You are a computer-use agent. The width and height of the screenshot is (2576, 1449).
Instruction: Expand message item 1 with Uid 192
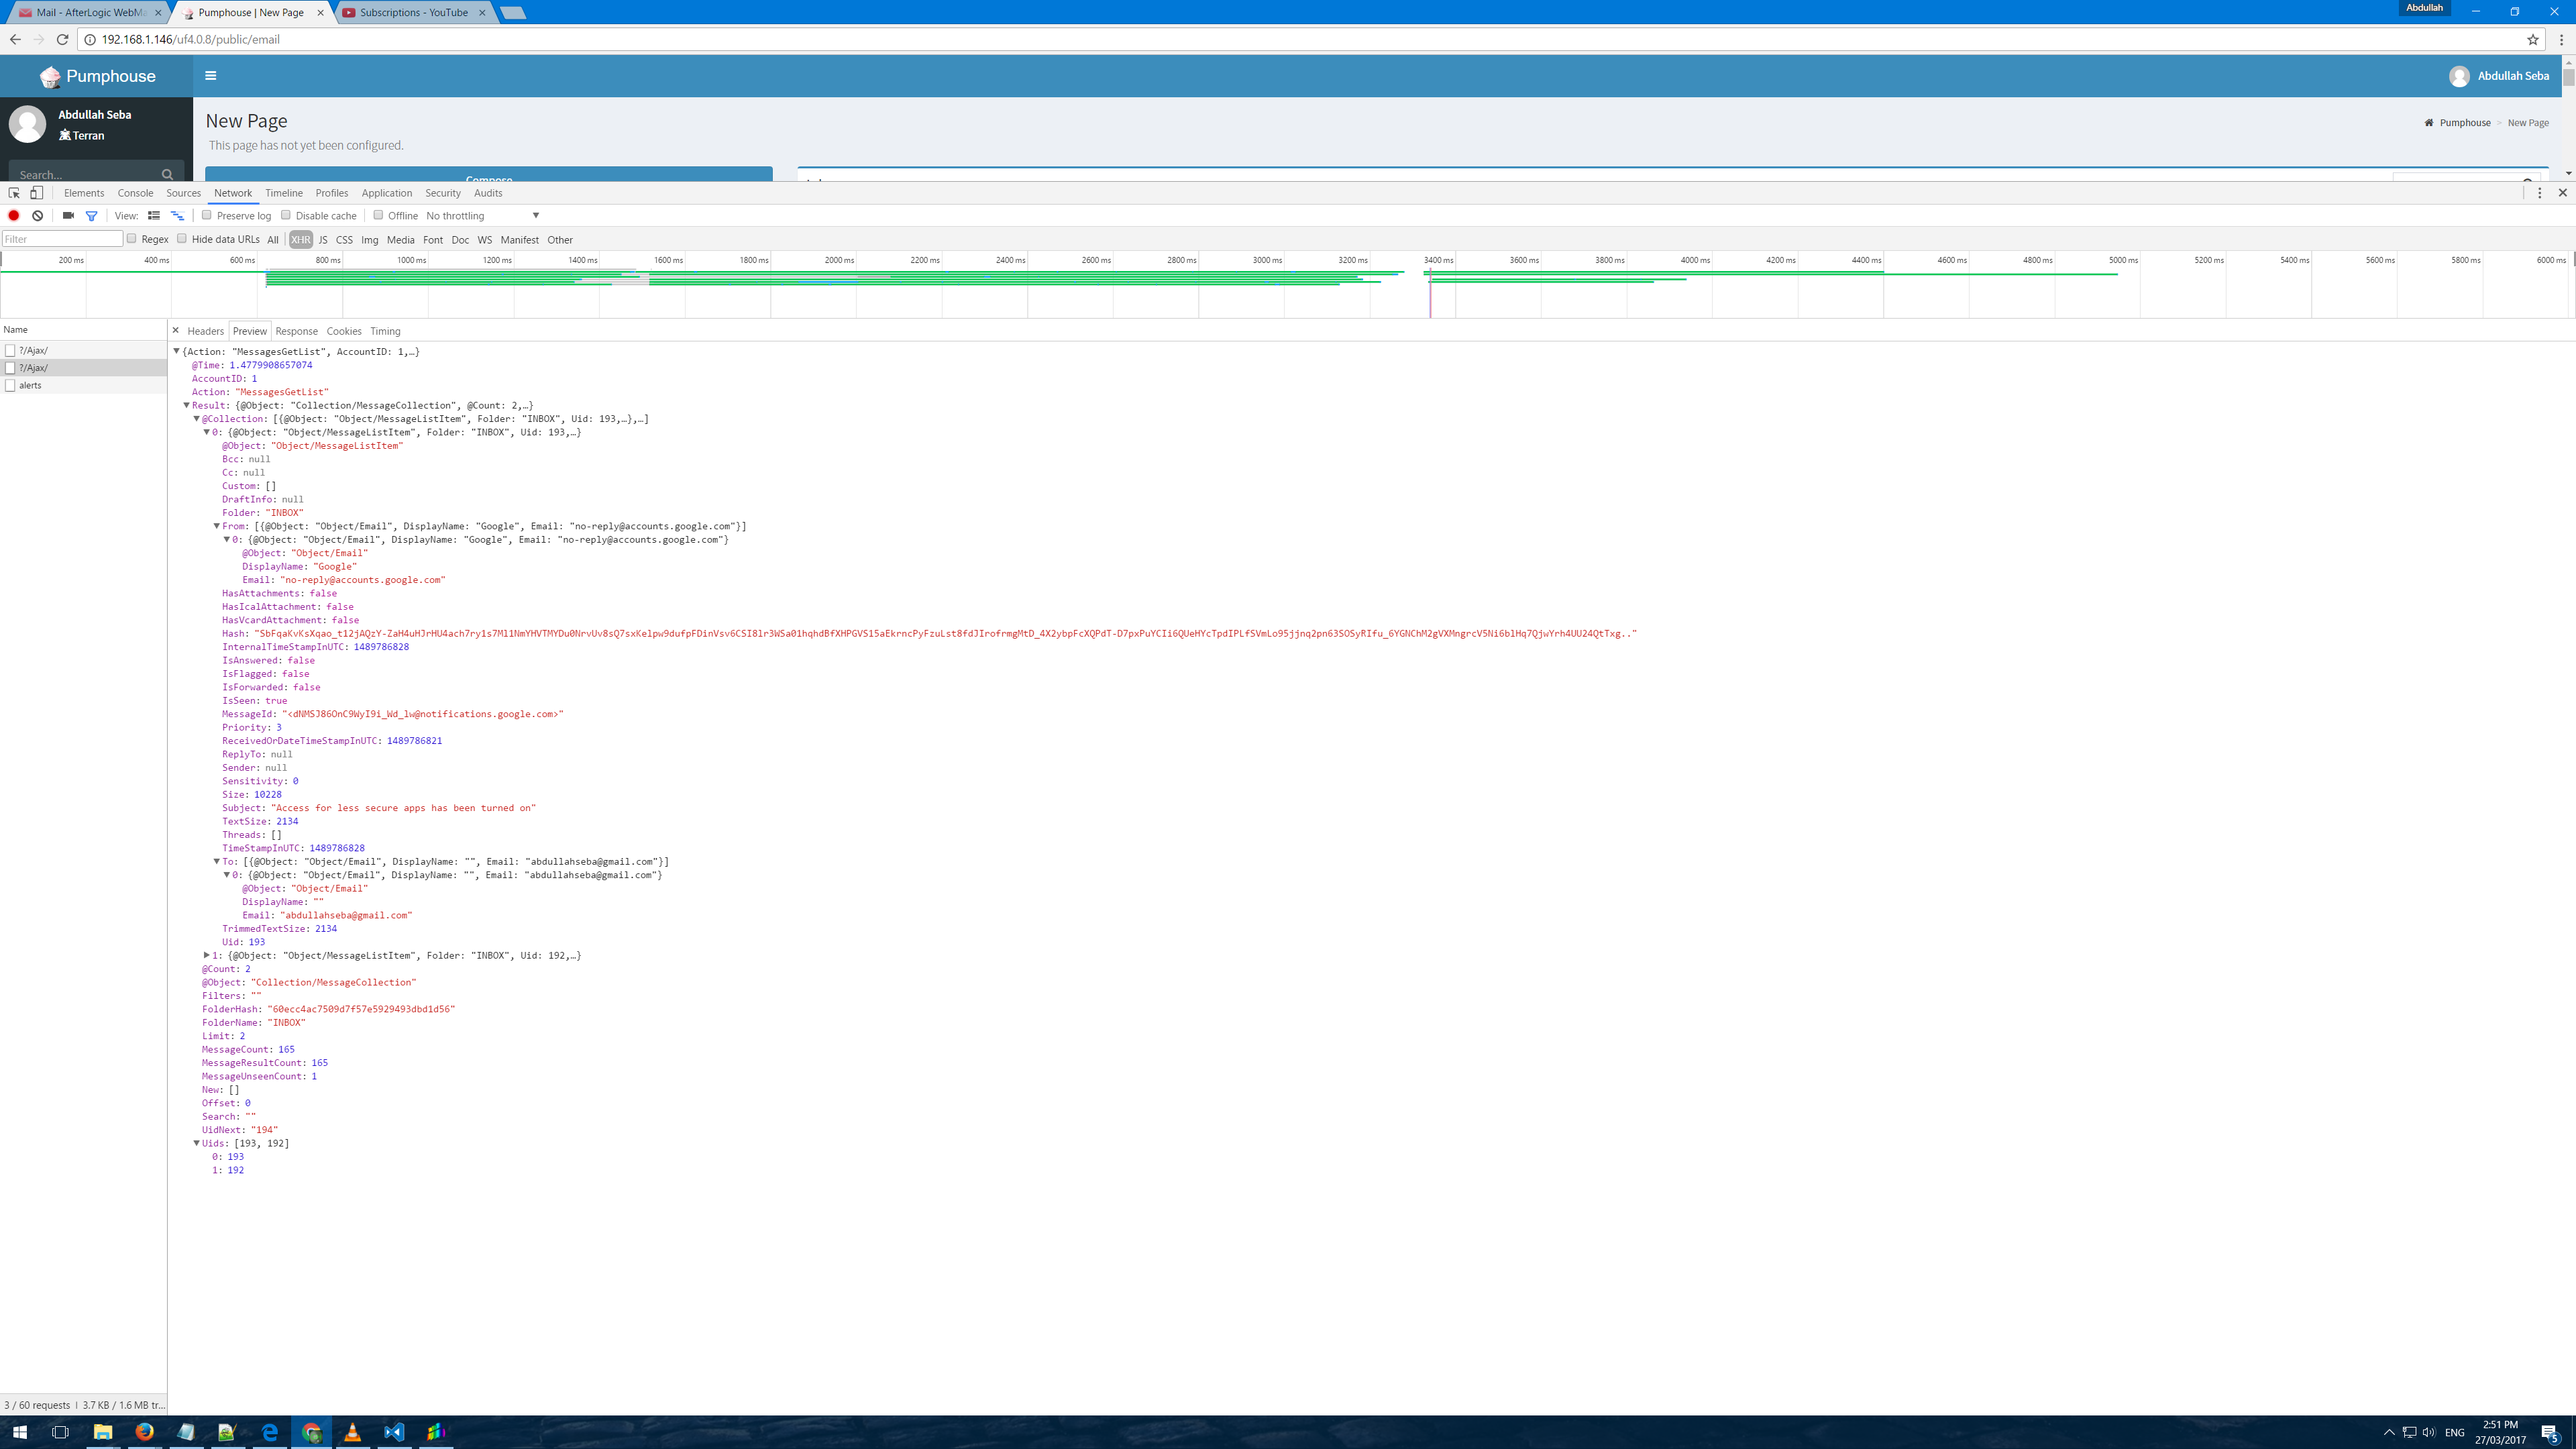coord(207,955)
